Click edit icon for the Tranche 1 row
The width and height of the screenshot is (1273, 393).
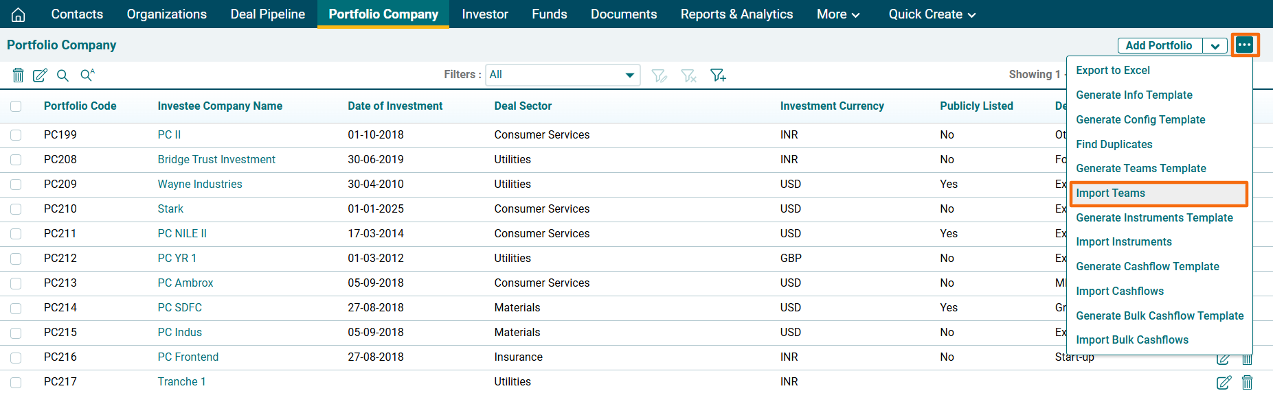point(1224,383)
